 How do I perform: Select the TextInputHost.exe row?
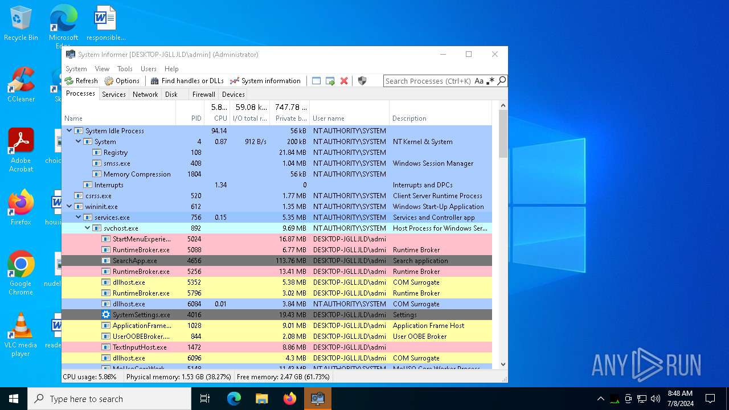[277, 347]
